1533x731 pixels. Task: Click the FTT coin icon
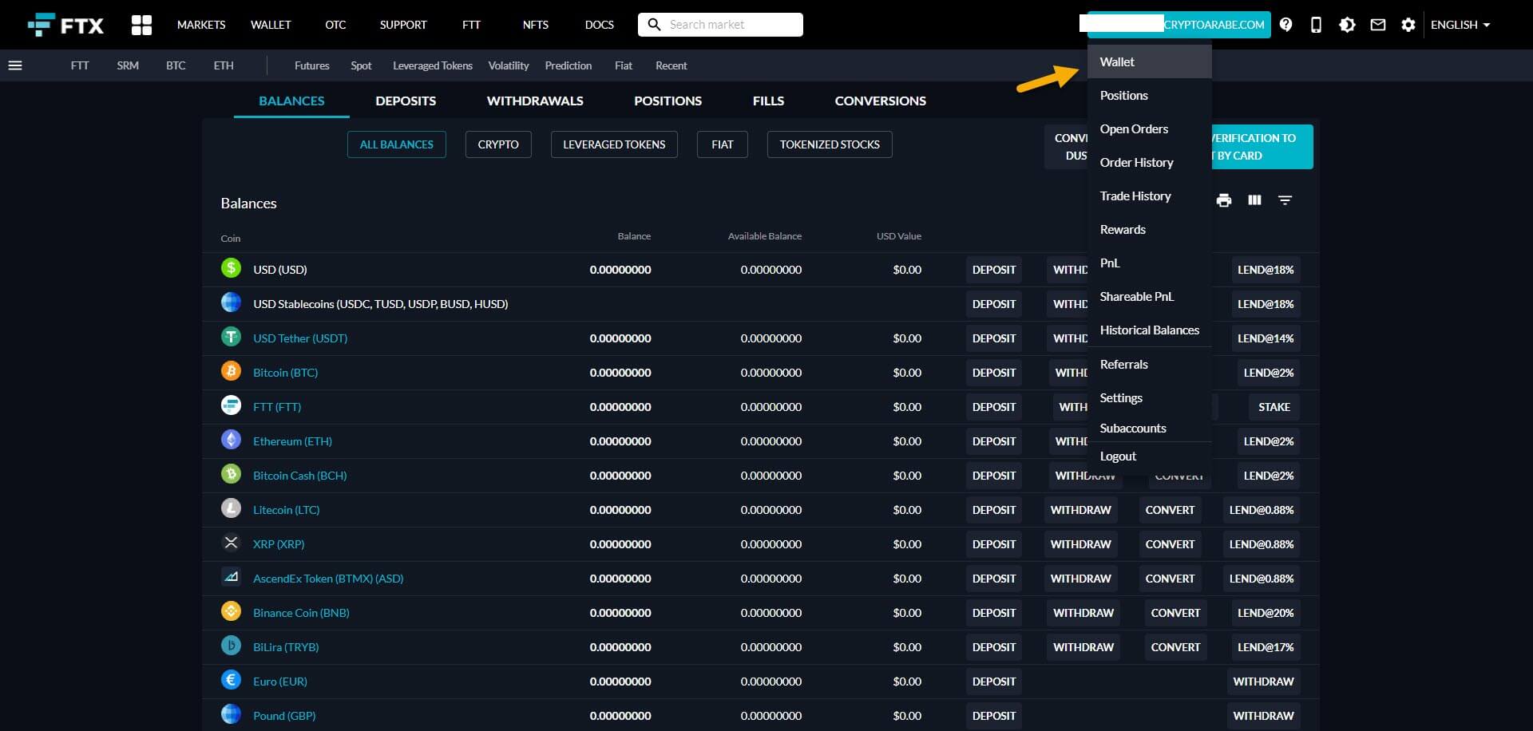pyautogui.click(x=231, y=405)
